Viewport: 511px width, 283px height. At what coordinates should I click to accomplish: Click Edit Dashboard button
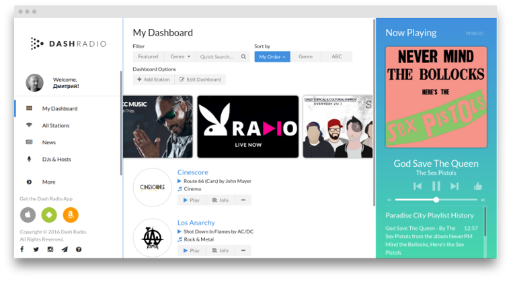200,79
